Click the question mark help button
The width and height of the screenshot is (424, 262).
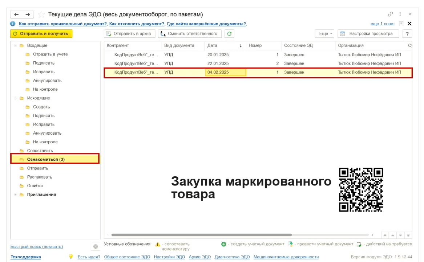tap(407, 34)
